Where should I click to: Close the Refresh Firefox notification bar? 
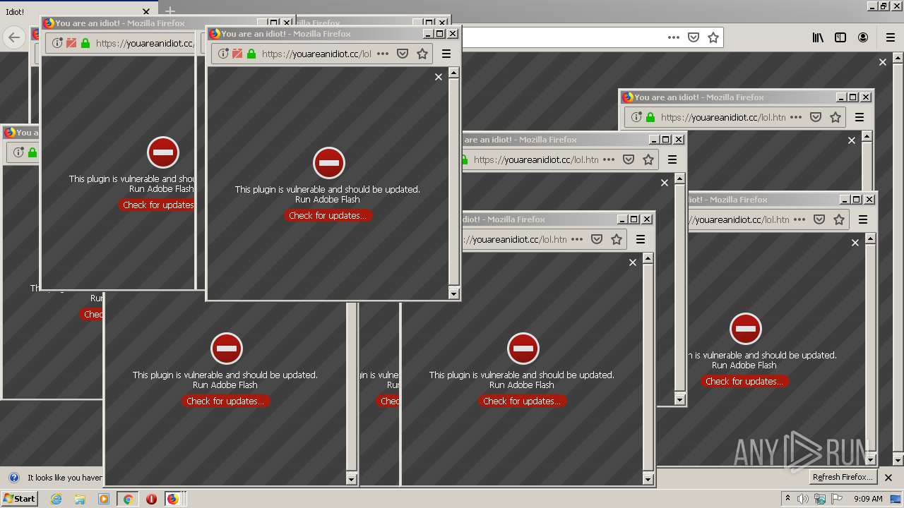888,478
